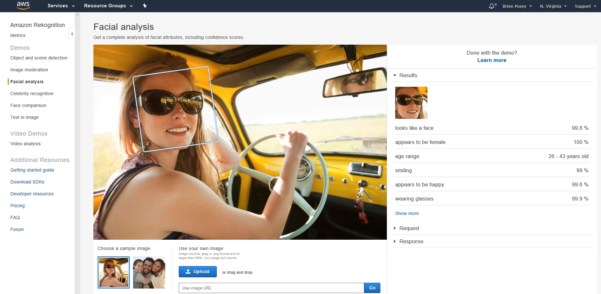This screenshot has height=294, width=601.
Task: Switch to the Celebrity recognition demo
Action: tap(32, 94)
